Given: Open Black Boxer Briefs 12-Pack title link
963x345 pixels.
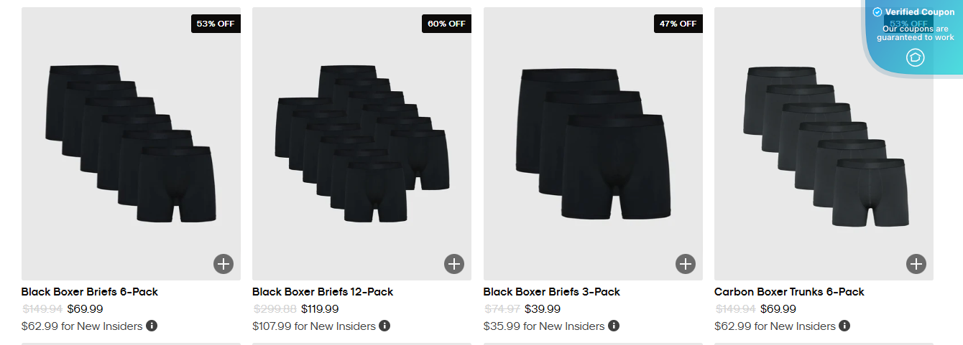Looking at the screenshot, I should [x=323, y=292].
